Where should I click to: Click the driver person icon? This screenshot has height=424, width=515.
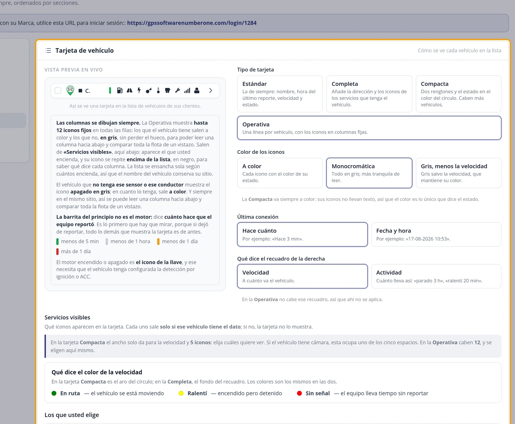(197, 90)
